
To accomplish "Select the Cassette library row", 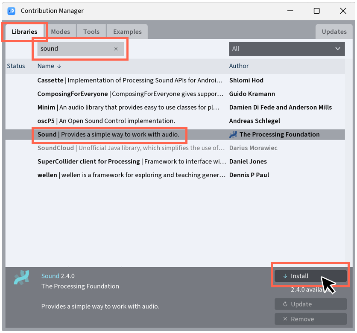I will (x=128, y=80).
